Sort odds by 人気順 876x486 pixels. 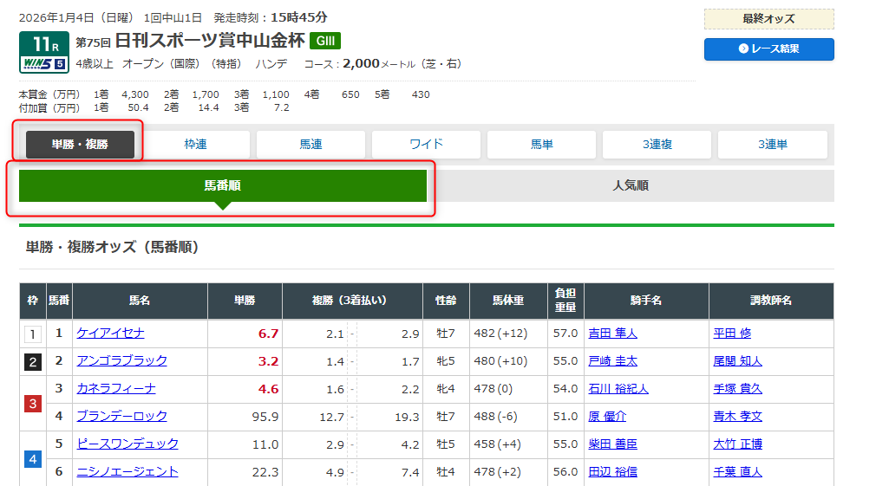[x=631, y=185]
